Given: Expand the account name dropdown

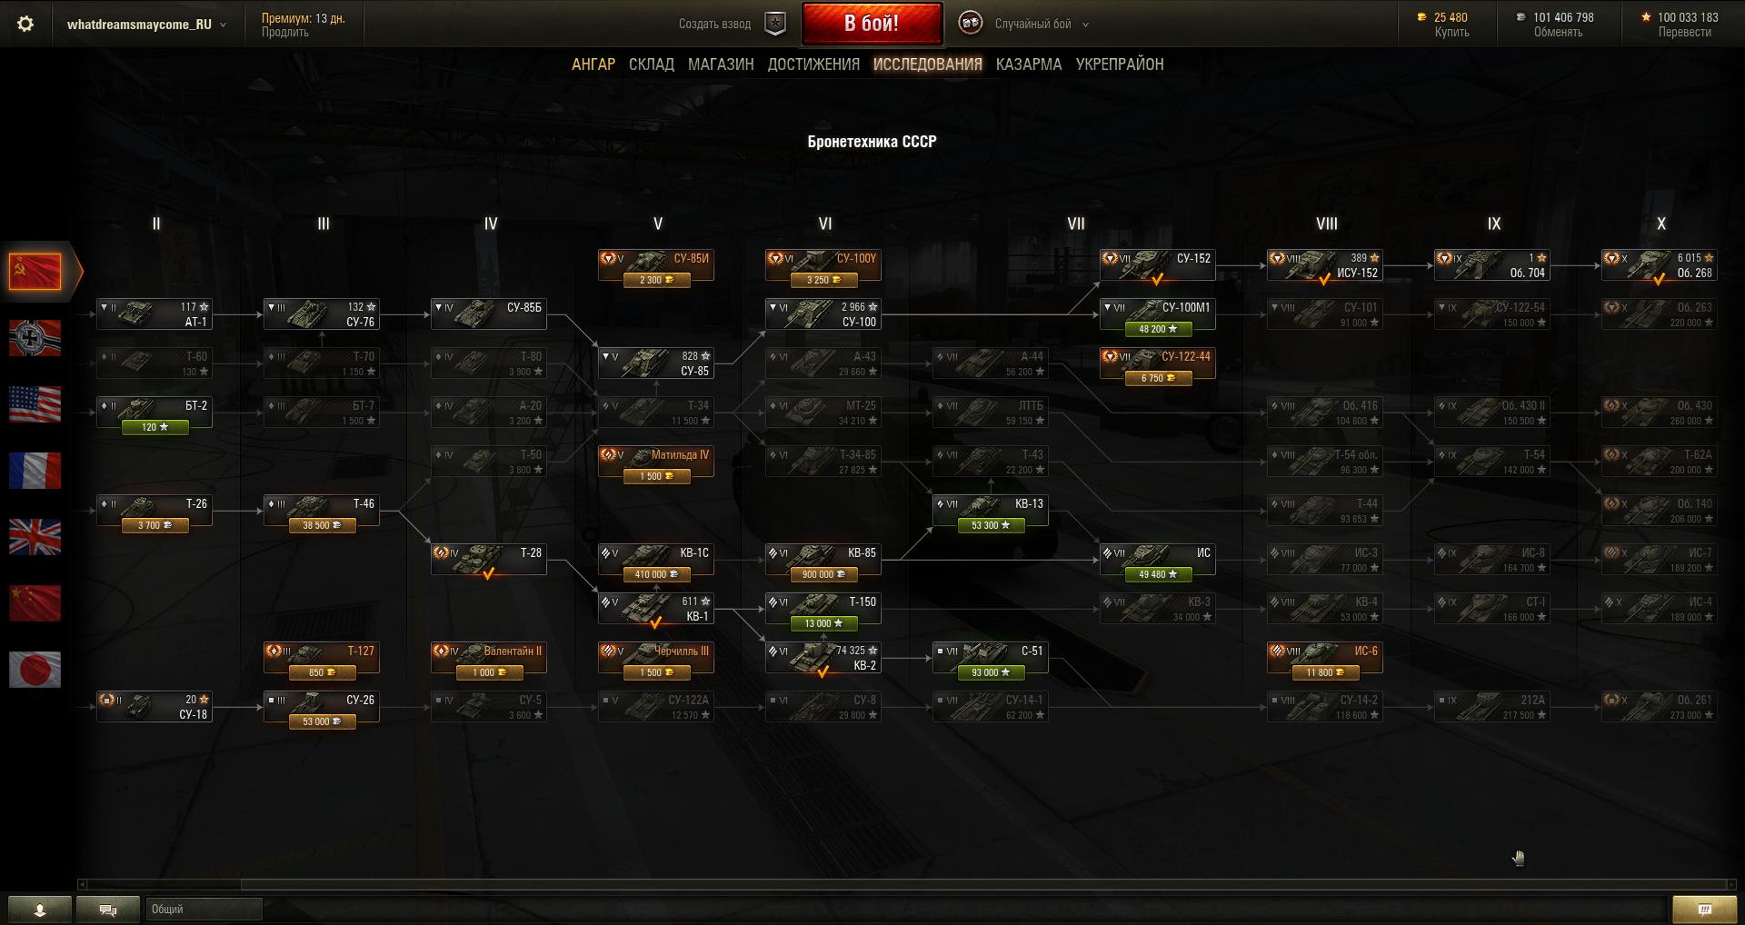Looking at the screenshot, I should click(145, 25).
